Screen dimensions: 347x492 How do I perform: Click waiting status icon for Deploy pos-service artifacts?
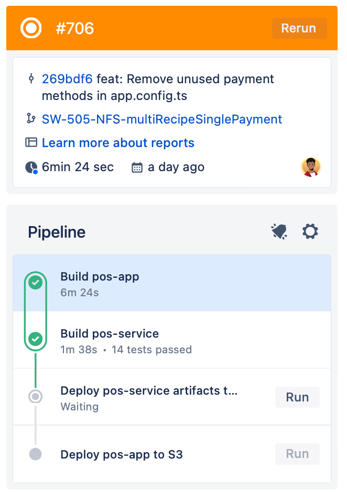tap(36, 397)
